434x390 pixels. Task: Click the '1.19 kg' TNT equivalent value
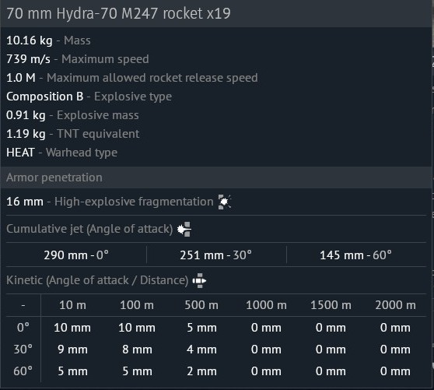tap(26, 134)
